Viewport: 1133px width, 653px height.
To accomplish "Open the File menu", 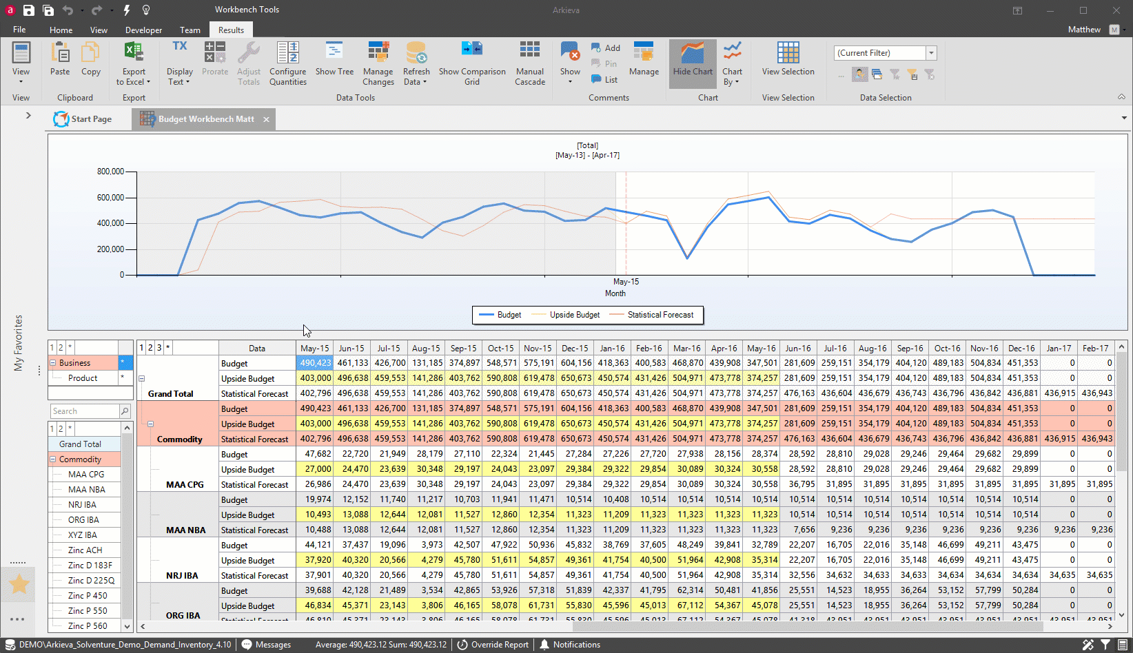I will 19,30.
